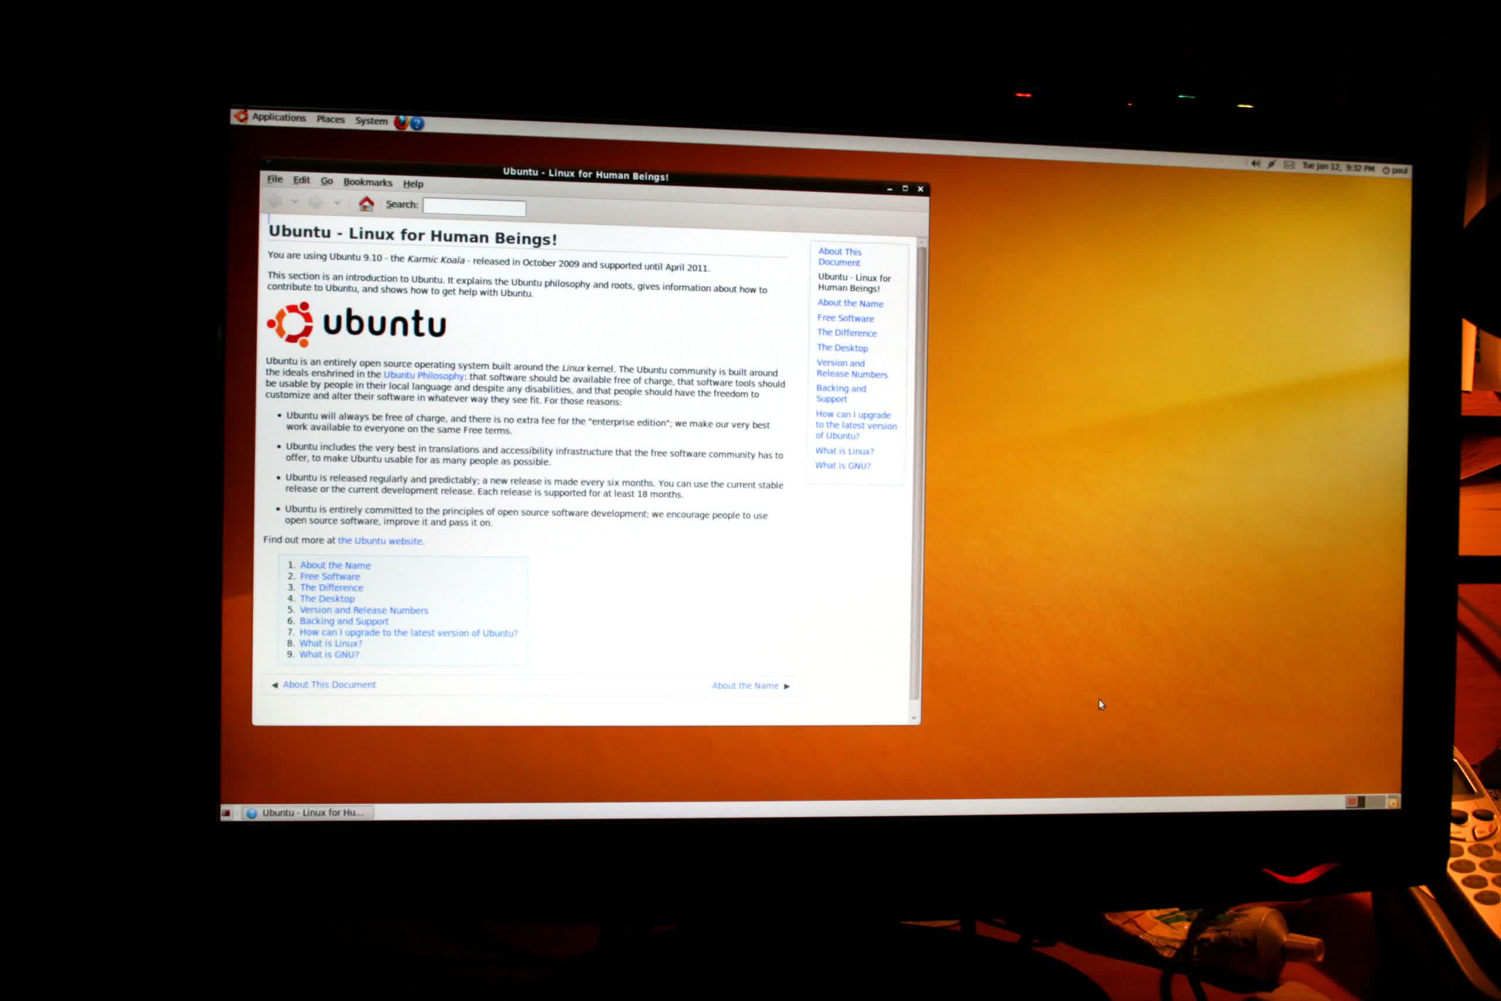Open 'Version and Release Numbers' in sidebar
The width and height of the screenshot is (1501, 1001).
point(852,368)
